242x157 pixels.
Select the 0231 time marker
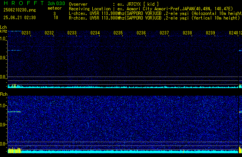coord(26,33)
